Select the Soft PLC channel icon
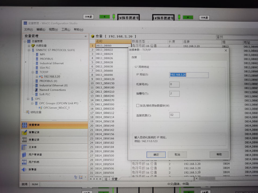Image resolution: width=258 pixels, height=193 pixels. (x=37, y=94)
